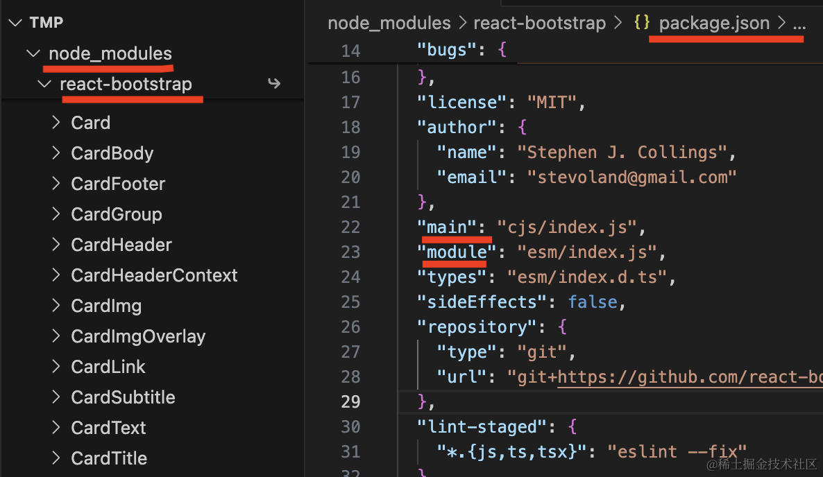Viewport: 823px width, 477px height.
Task: Collapse the node_modules folder chevron
Action: (33, 53)
